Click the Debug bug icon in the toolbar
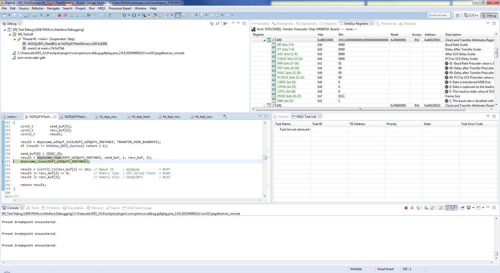Image resolution: width=500 pixels, height=273 pixels. (x=124, y=15)
